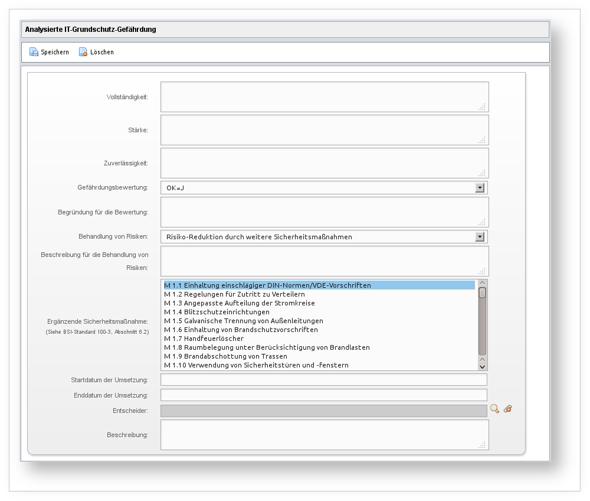Focus the bottom Beschreibung text area

pos(324,435)
